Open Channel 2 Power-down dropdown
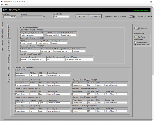The width and height of the screenshot is (154, 121). (x=80, y=85)
